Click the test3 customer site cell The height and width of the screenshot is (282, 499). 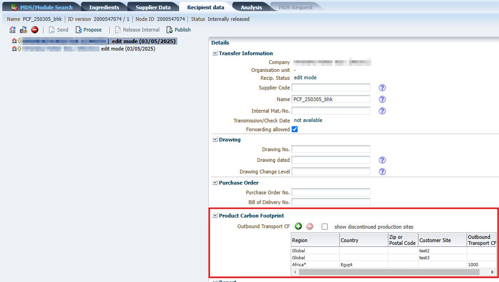pyautogui.click(x=443, y=257)
